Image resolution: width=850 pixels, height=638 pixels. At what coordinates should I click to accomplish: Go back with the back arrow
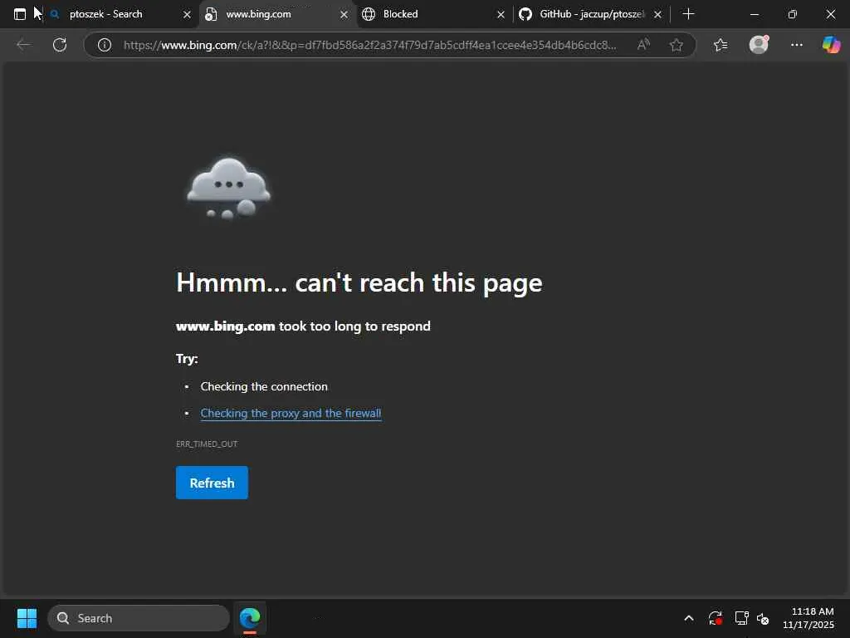point(23,45)
